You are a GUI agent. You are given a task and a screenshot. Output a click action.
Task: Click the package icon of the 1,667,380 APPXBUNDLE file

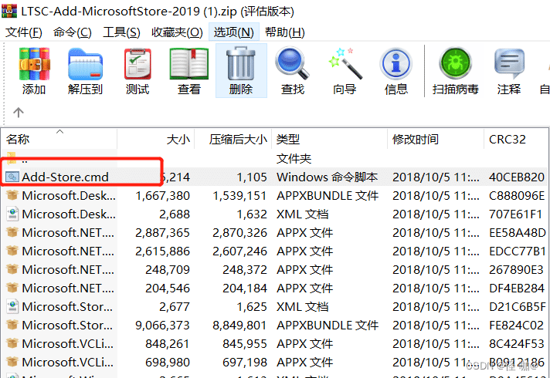[x=12, y=195]
